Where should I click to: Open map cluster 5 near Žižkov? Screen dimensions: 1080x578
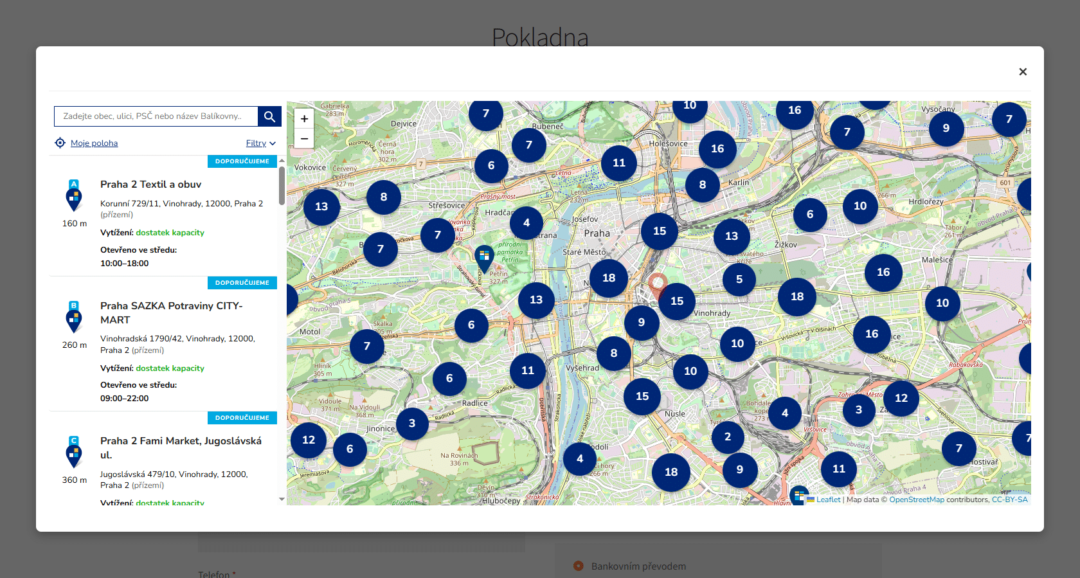point(739,279)
